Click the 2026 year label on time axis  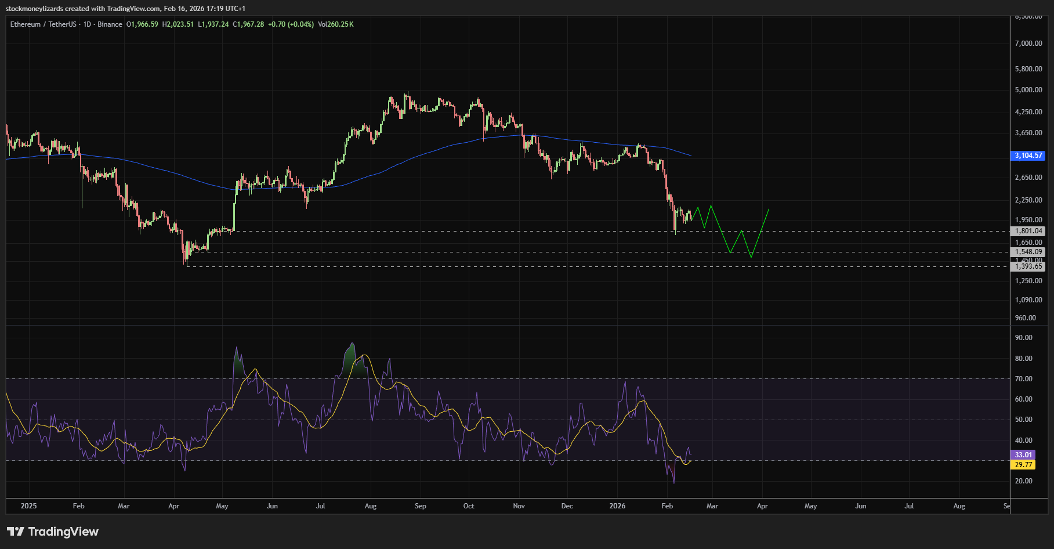(x=617, y=506)
